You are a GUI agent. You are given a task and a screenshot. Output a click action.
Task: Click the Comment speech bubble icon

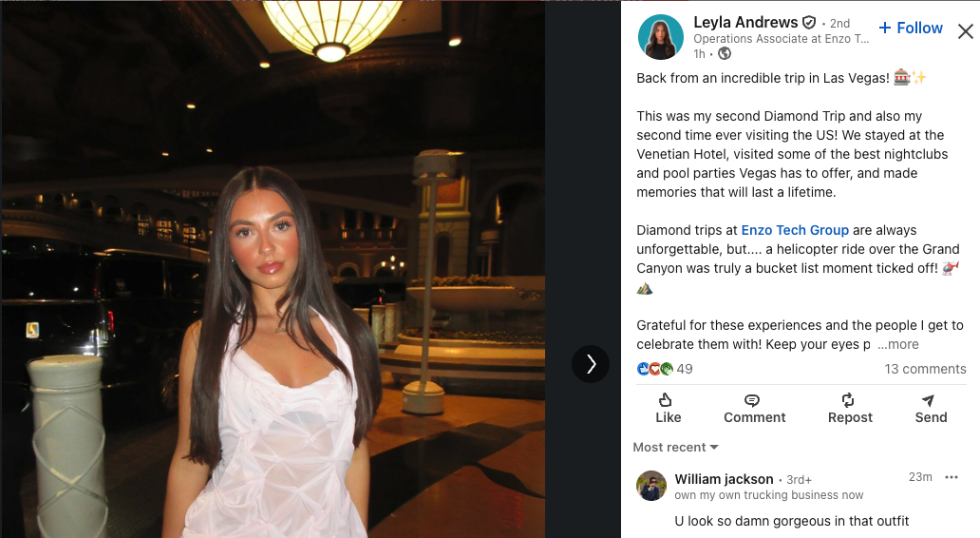click(752, 400)
